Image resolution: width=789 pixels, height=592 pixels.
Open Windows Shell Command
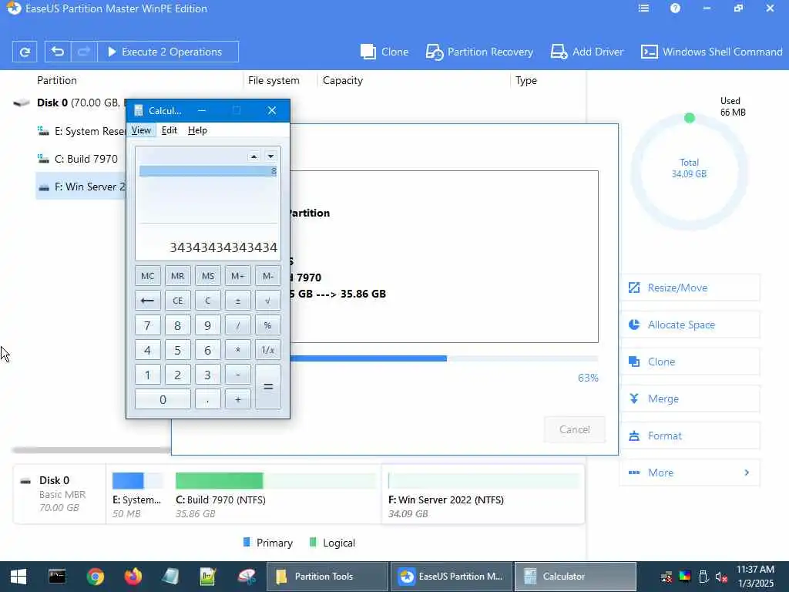click(x=711, y=52)
